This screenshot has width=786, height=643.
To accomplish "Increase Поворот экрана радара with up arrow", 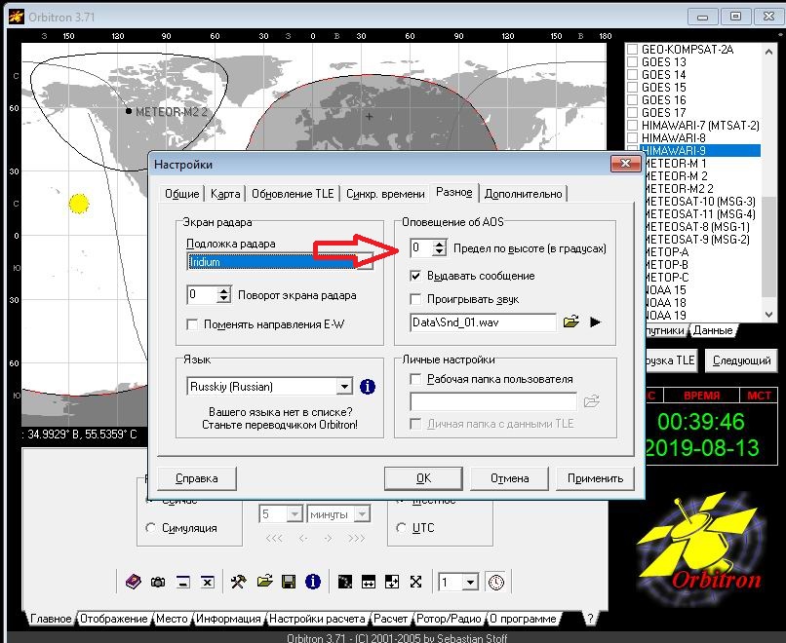I will 224,290.
